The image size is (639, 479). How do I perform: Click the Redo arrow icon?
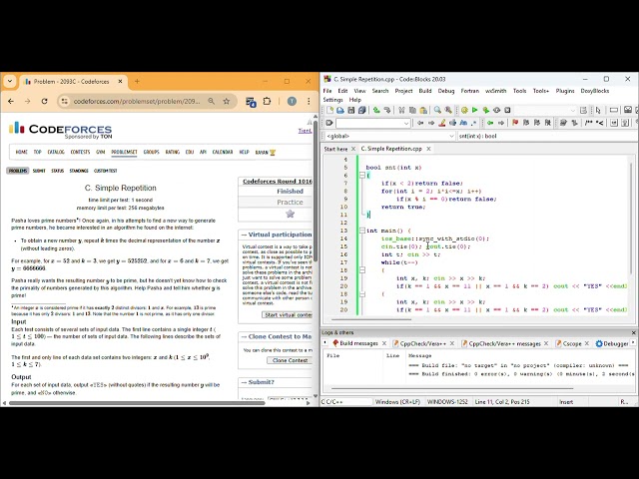(387, 110)
